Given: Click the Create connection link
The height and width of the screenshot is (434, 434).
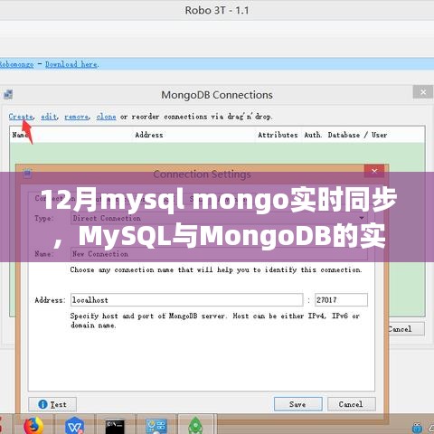Looking at the screenshot, I should (x=21, y=117).
